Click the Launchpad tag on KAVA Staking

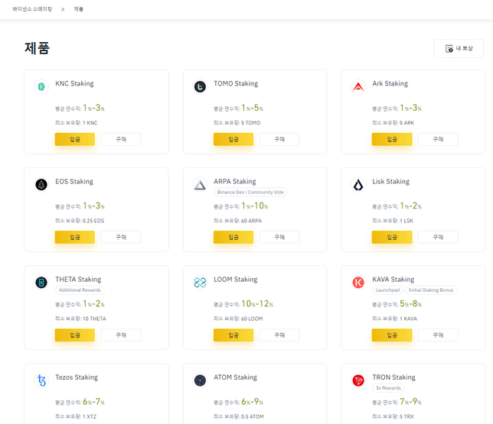click(388, 290)
